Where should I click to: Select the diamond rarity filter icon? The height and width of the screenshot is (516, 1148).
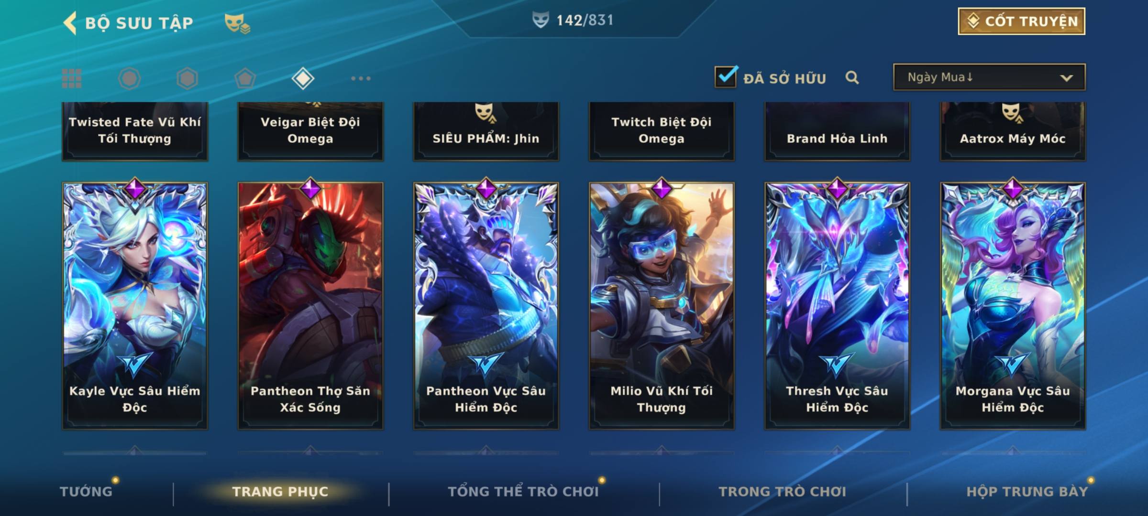coord(303,78)
